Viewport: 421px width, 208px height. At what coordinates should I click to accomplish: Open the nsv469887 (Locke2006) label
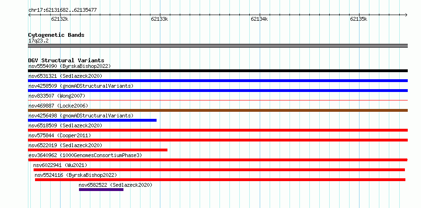(58, 106)
